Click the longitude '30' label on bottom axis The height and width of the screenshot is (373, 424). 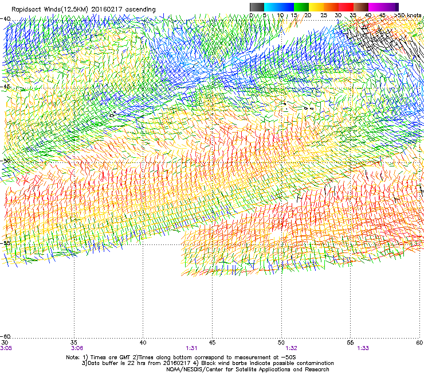[5, 343]
